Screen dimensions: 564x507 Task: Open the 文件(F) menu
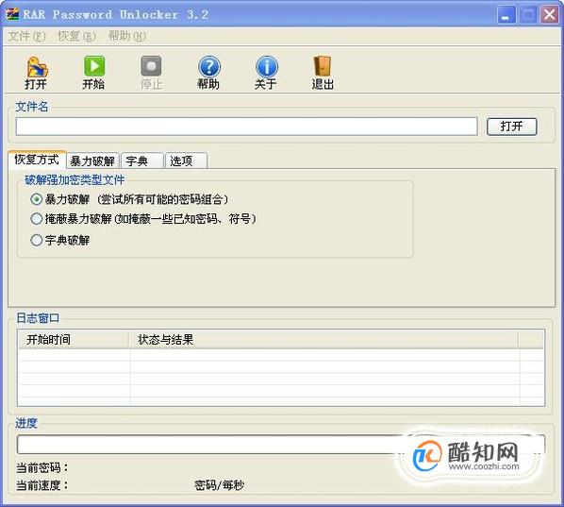tap(26, 36)
